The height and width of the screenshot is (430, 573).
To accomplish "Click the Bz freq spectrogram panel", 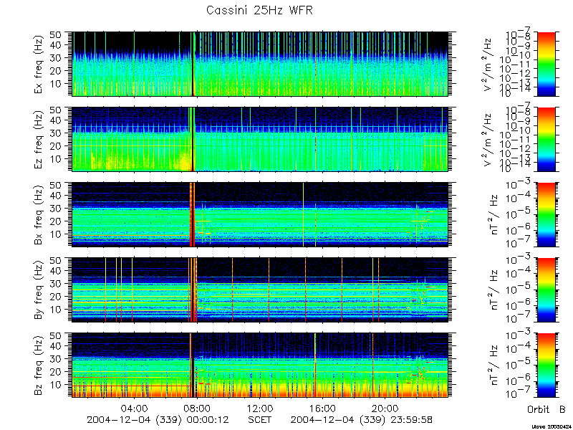I will (260, 365).
